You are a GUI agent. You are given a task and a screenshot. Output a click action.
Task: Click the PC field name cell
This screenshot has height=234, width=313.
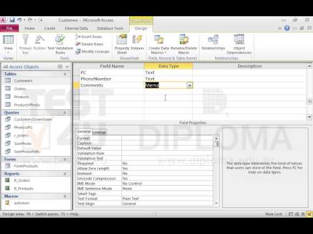coord(112,72)
